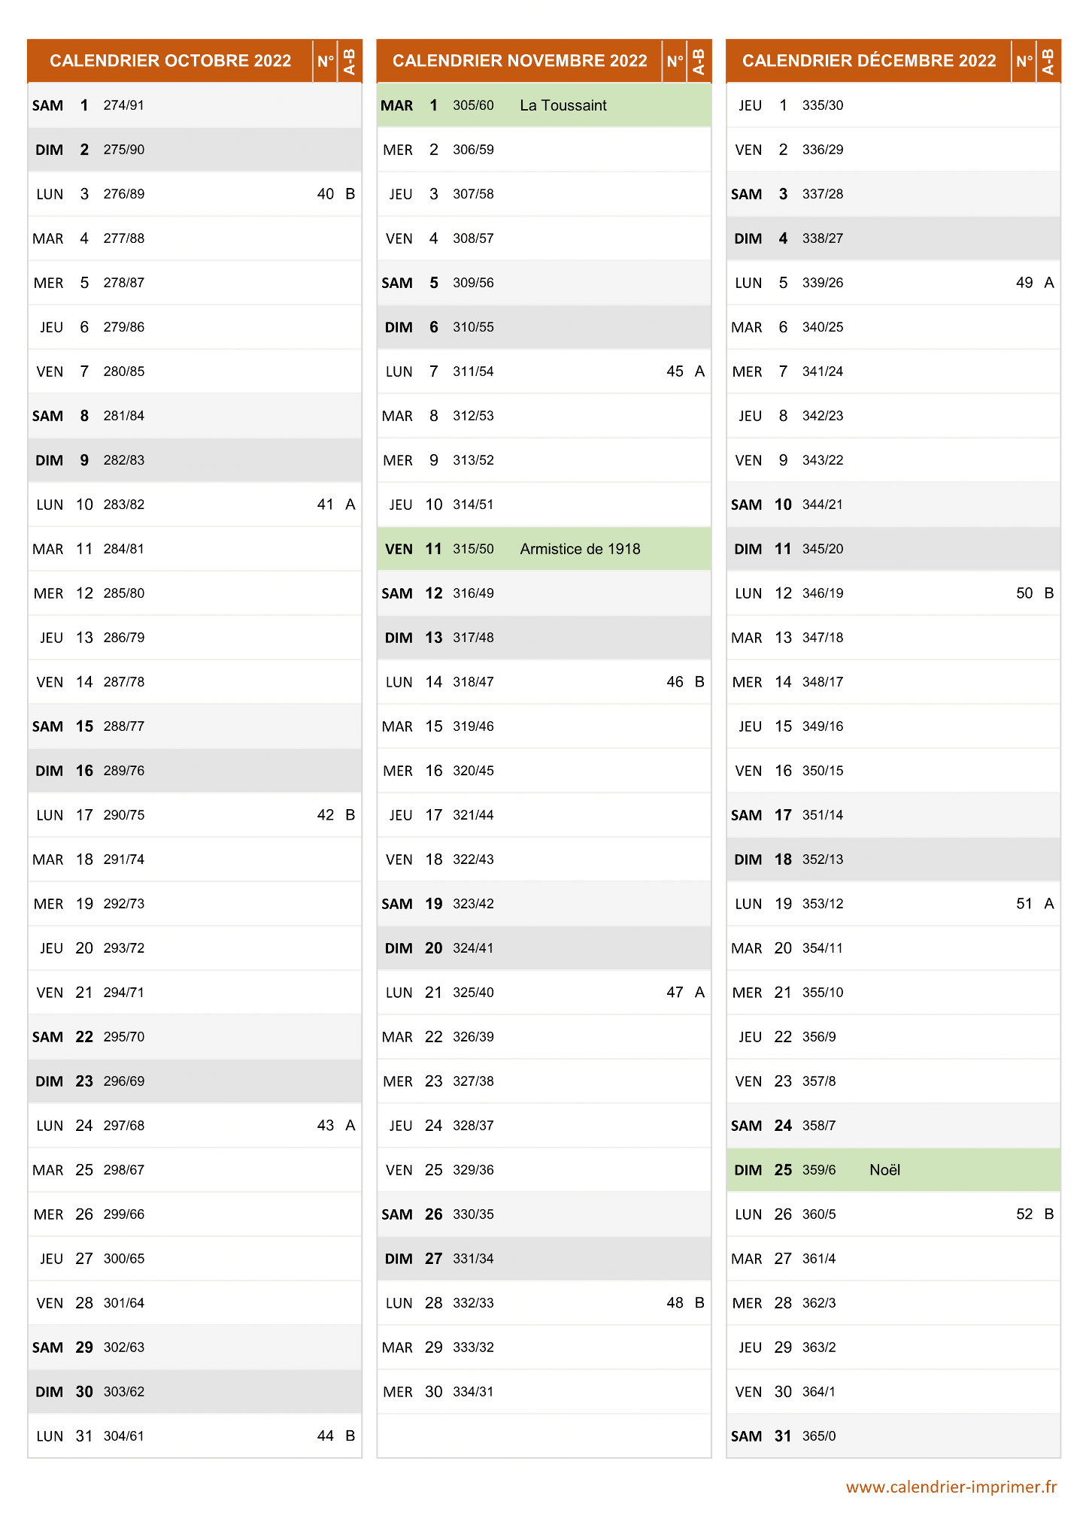
Task: Select the Calendrier Décembre 2022 header
Action: tap(869, 61)
